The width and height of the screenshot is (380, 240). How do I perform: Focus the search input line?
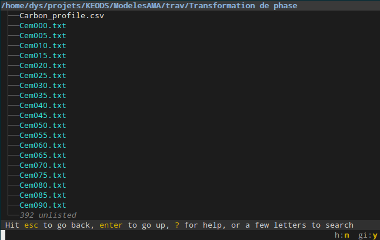pos(167,235)
